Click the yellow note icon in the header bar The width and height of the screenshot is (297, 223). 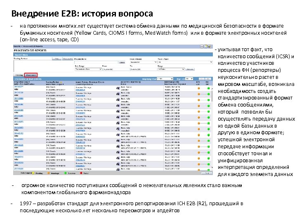tap(206, 46)
